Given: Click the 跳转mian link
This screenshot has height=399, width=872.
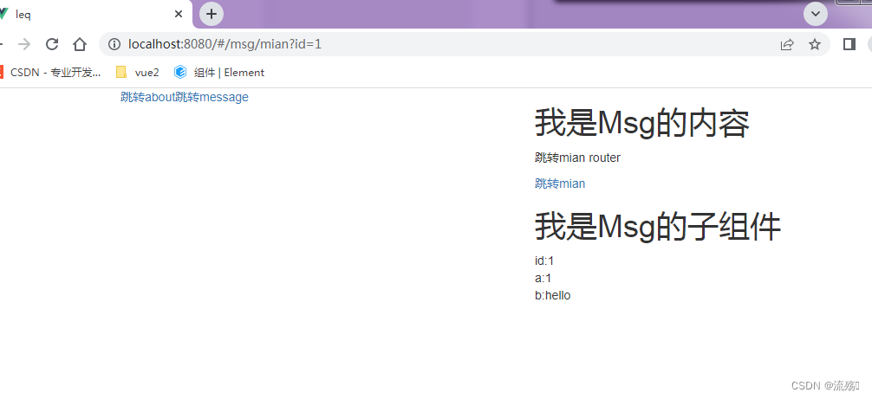Looking at the screenshot, I should click(560, 183).
